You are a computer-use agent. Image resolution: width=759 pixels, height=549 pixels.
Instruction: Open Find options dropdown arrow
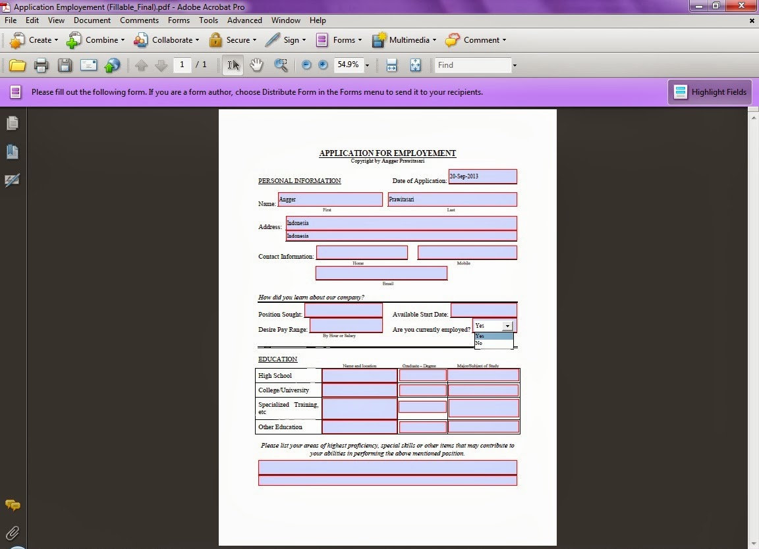pos(515,65)
